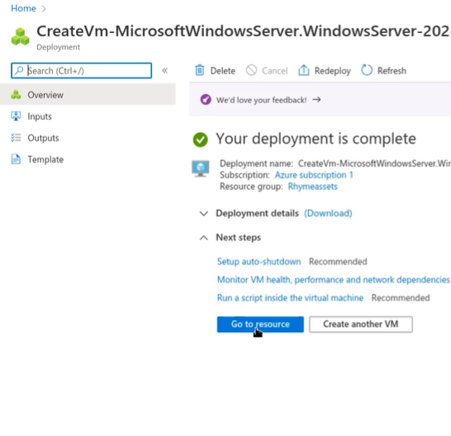Click the green cubes deployment icon in header

click(20, 36)
